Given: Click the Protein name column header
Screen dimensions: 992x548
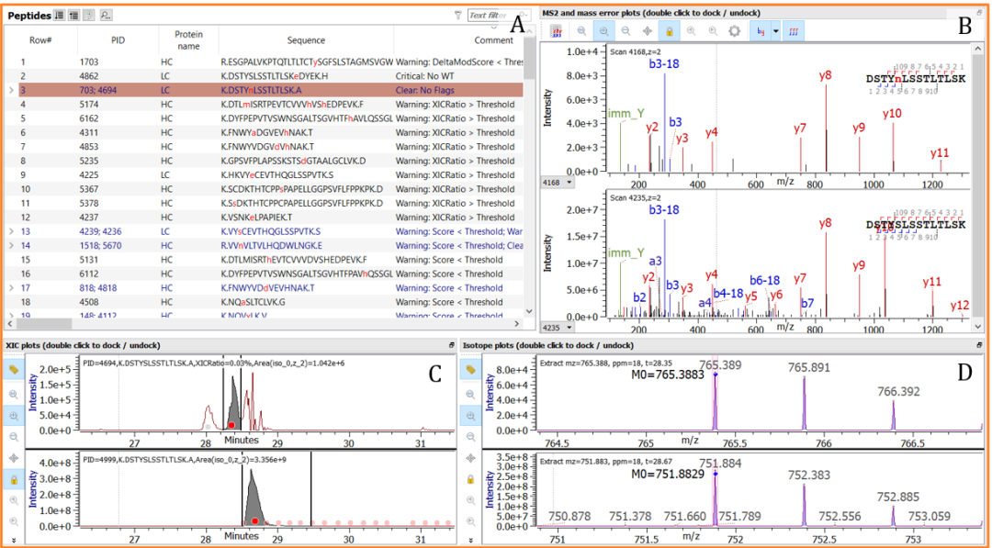Looking at the screenshot, I should pyautogui.click(x=188, y=40).
